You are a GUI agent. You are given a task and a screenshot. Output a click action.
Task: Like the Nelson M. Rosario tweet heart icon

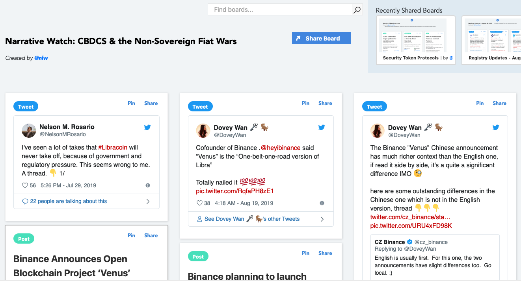click(25, 185)
